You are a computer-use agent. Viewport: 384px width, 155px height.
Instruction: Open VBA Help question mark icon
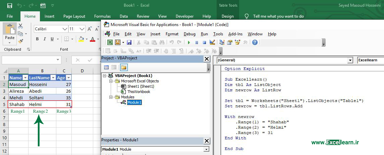(255, 42)
